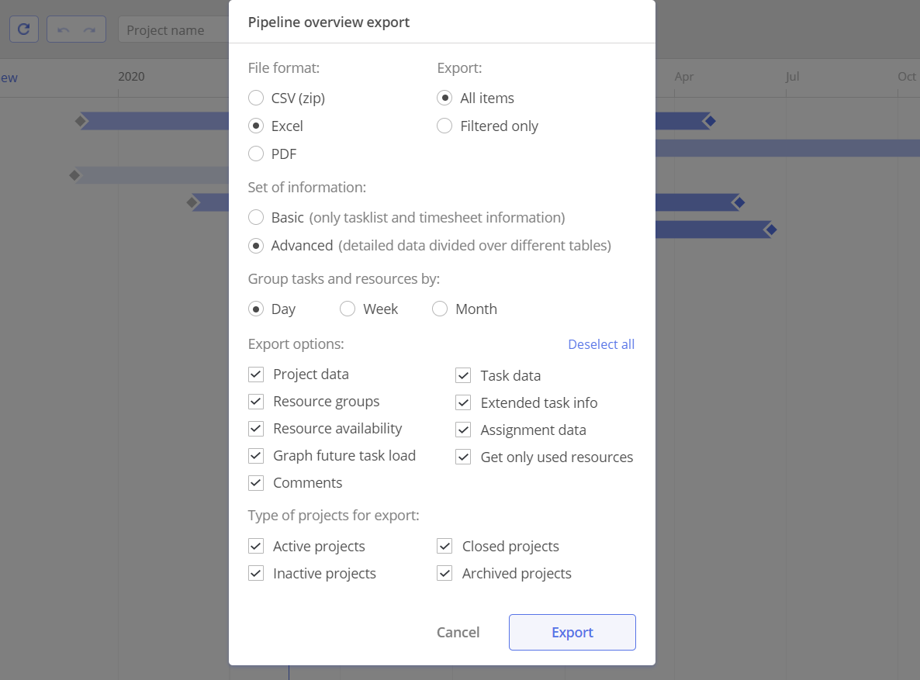Click the Cancel button
This screenshot has height=680, width=920.
tap(458, 633)
